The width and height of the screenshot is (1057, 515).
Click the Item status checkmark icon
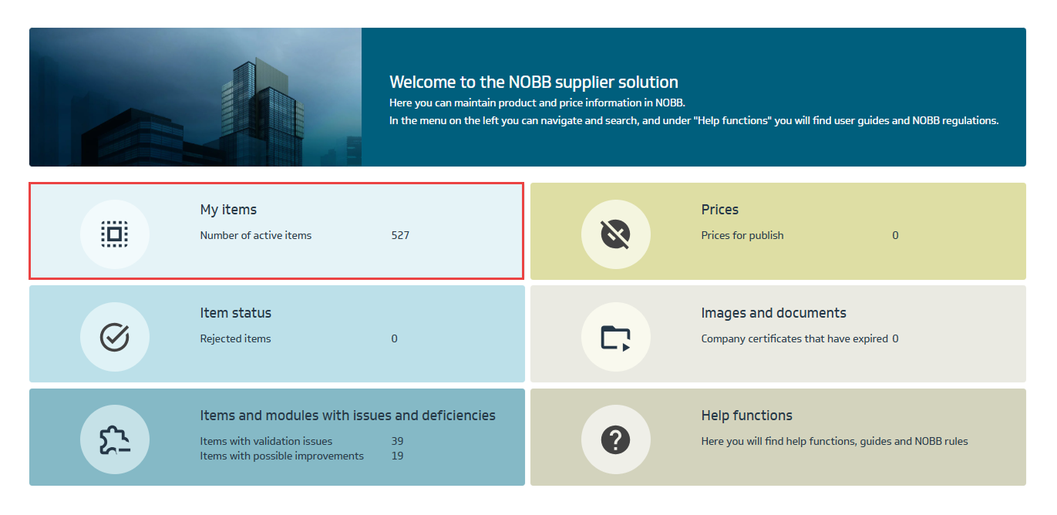[115, 338]
